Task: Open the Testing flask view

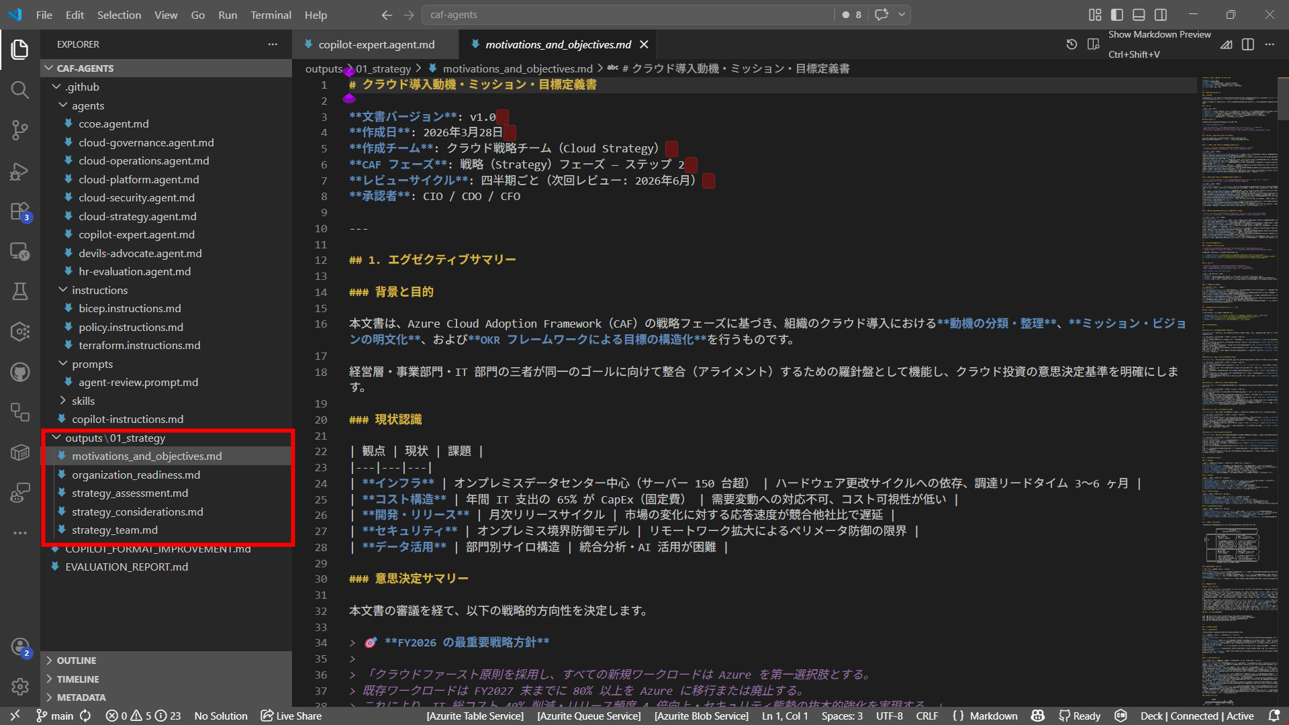Action: [x=19, y=291]
